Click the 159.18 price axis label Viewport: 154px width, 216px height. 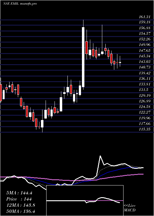(145, 22)
